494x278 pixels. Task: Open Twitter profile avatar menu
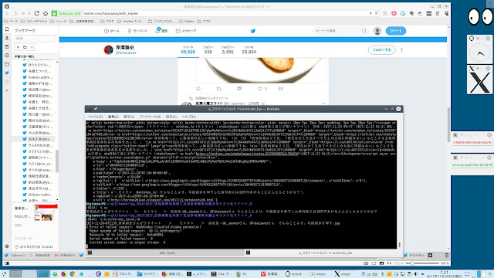[x=377, y=31]
